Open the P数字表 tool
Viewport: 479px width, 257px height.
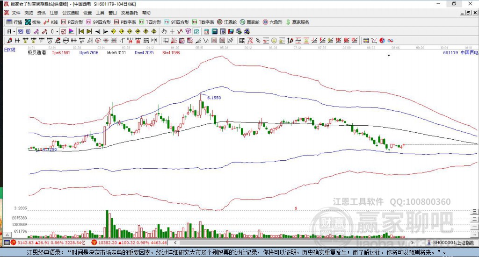click(x=125, y=22)
